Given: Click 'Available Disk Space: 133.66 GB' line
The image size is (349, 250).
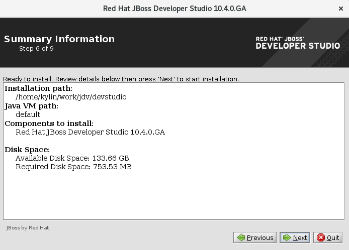Looking at the screenshot, I should [72, 158].
